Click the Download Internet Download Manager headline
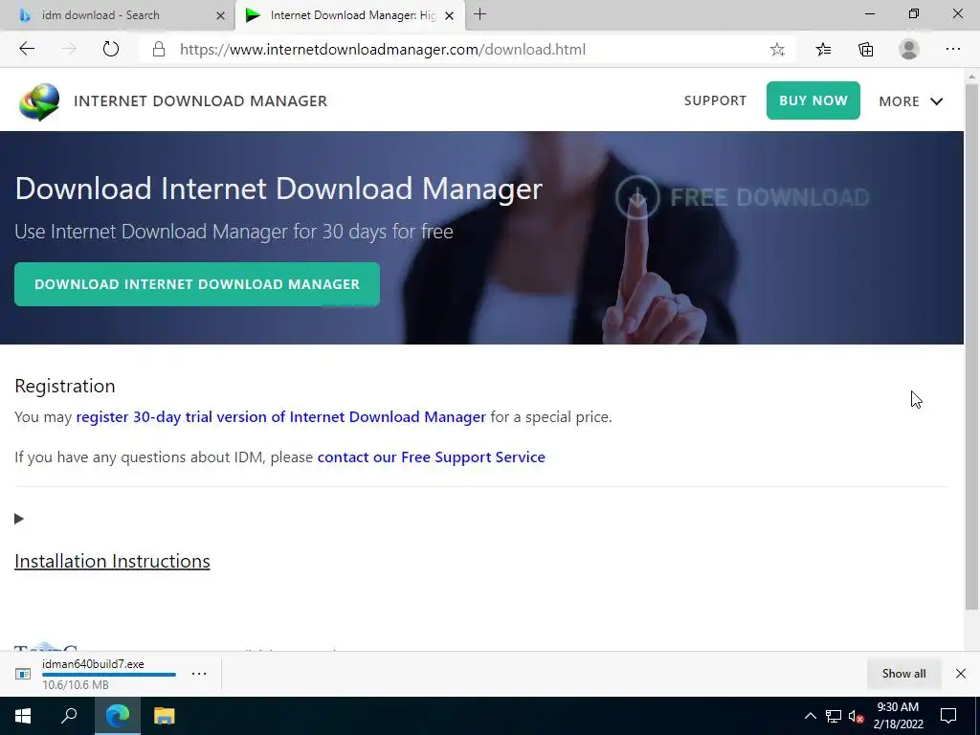The image size is (980, 735). click(x=278, y=189)
